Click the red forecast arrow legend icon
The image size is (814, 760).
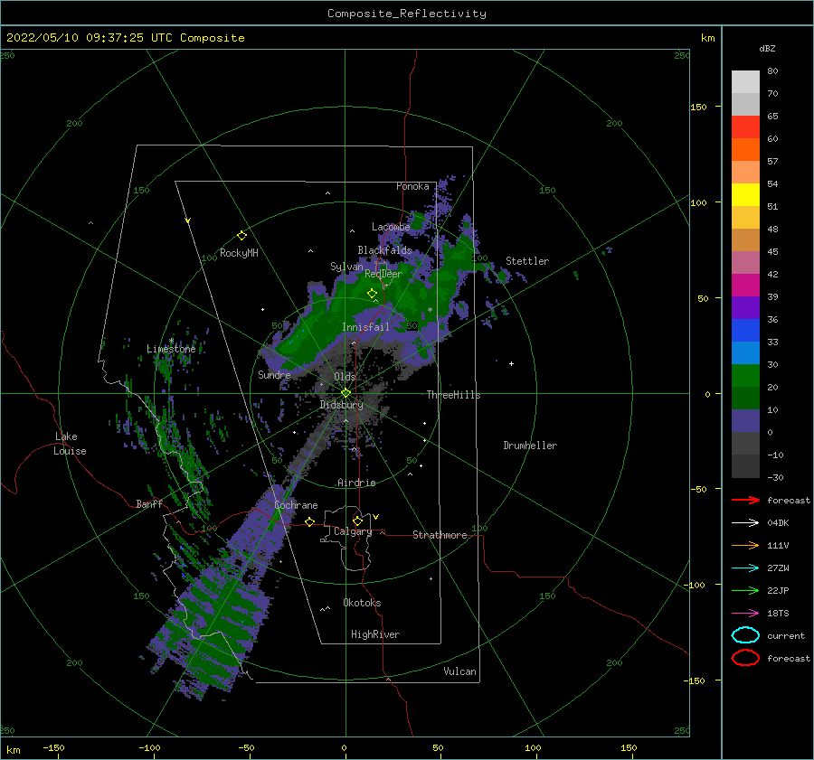[x=745, y=500]
